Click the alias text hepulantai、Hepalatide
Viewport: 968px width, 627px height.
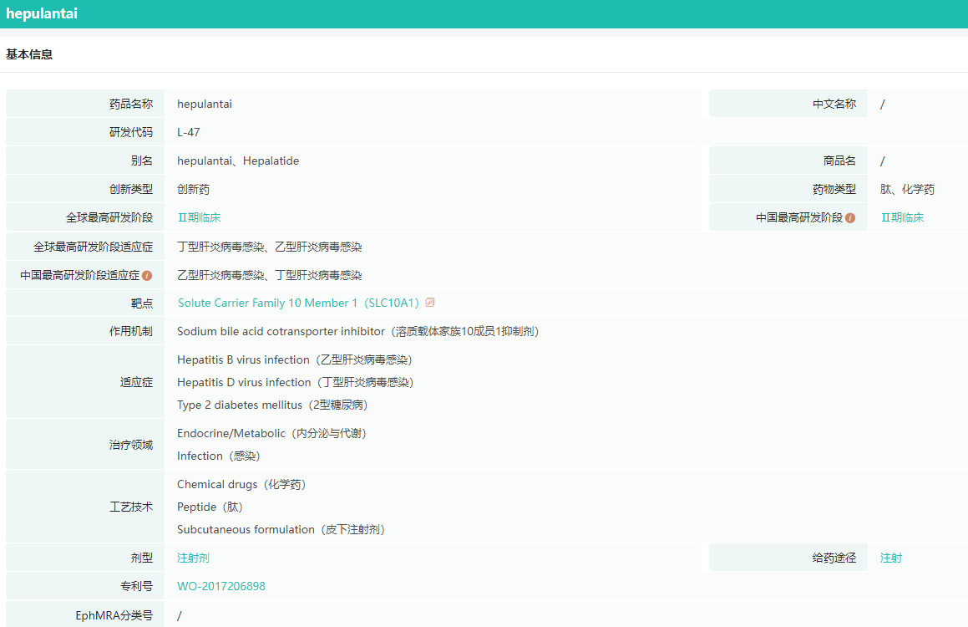238,161
